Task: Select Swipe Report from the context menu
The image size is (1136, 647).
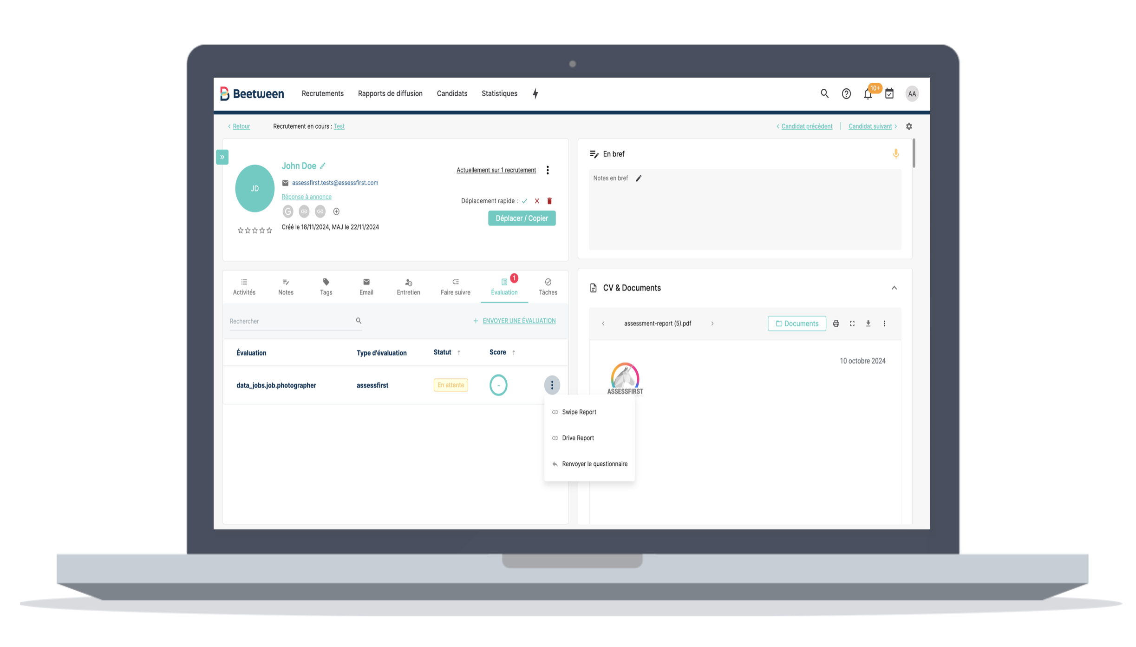Action: tap(579, 412)
